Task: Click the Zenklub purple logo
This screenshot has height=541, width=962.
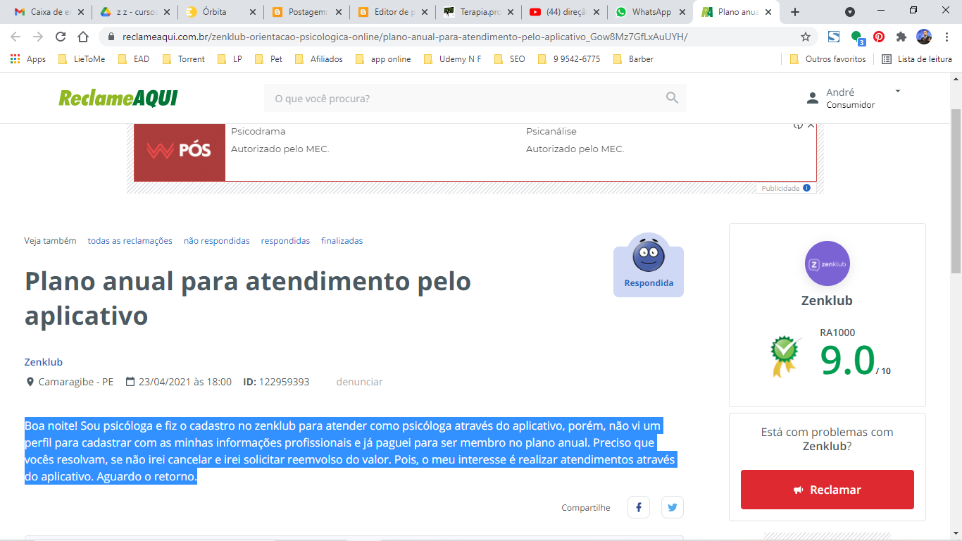Action: tap(827, 263)
